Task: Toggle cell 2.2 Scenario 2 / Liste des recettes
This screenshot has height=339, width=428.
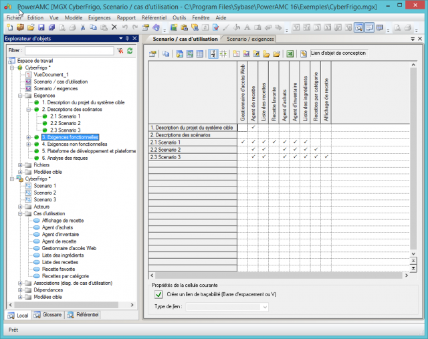Action: 263,150
